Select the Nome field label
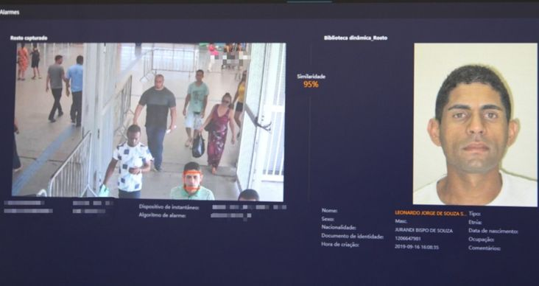 [329, 210]
